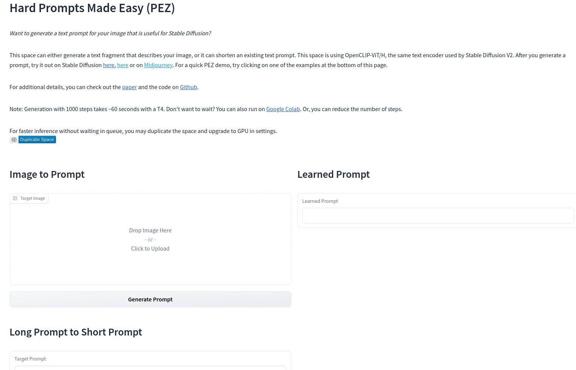Click the image icon on Target Image label
The image size is (576, 370).
tap(15, 198)
